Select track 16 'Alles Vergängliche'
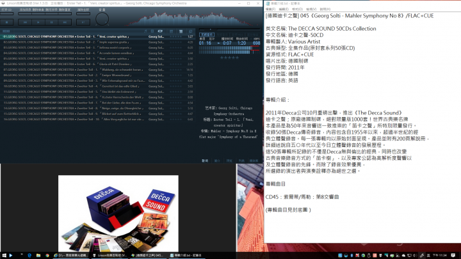The width and height of the screenshot is (461, 259). pos(97,119)
